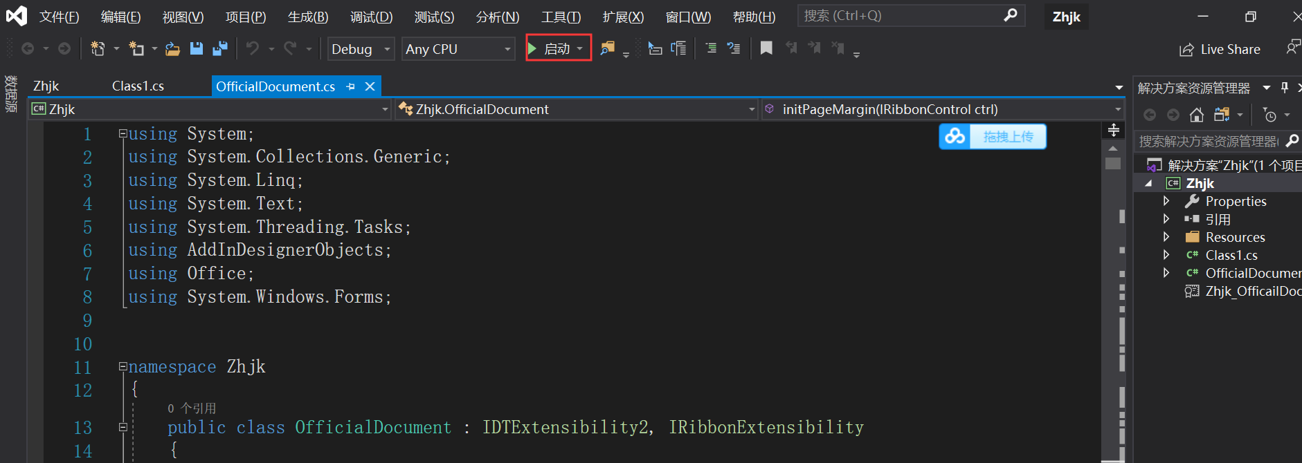Open the Debug configuration dropdown
The width and height of the screenshot is (1302, 463).
coord(361,49)
